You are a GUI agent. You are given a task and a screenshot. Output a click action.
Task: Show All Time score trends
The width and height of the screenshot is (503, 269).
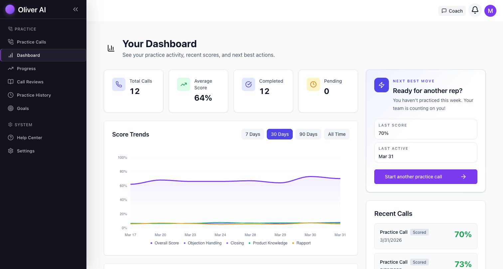337,134
